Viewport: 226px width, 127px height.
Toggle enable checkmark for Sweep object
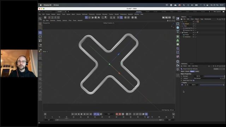point(196,32)
